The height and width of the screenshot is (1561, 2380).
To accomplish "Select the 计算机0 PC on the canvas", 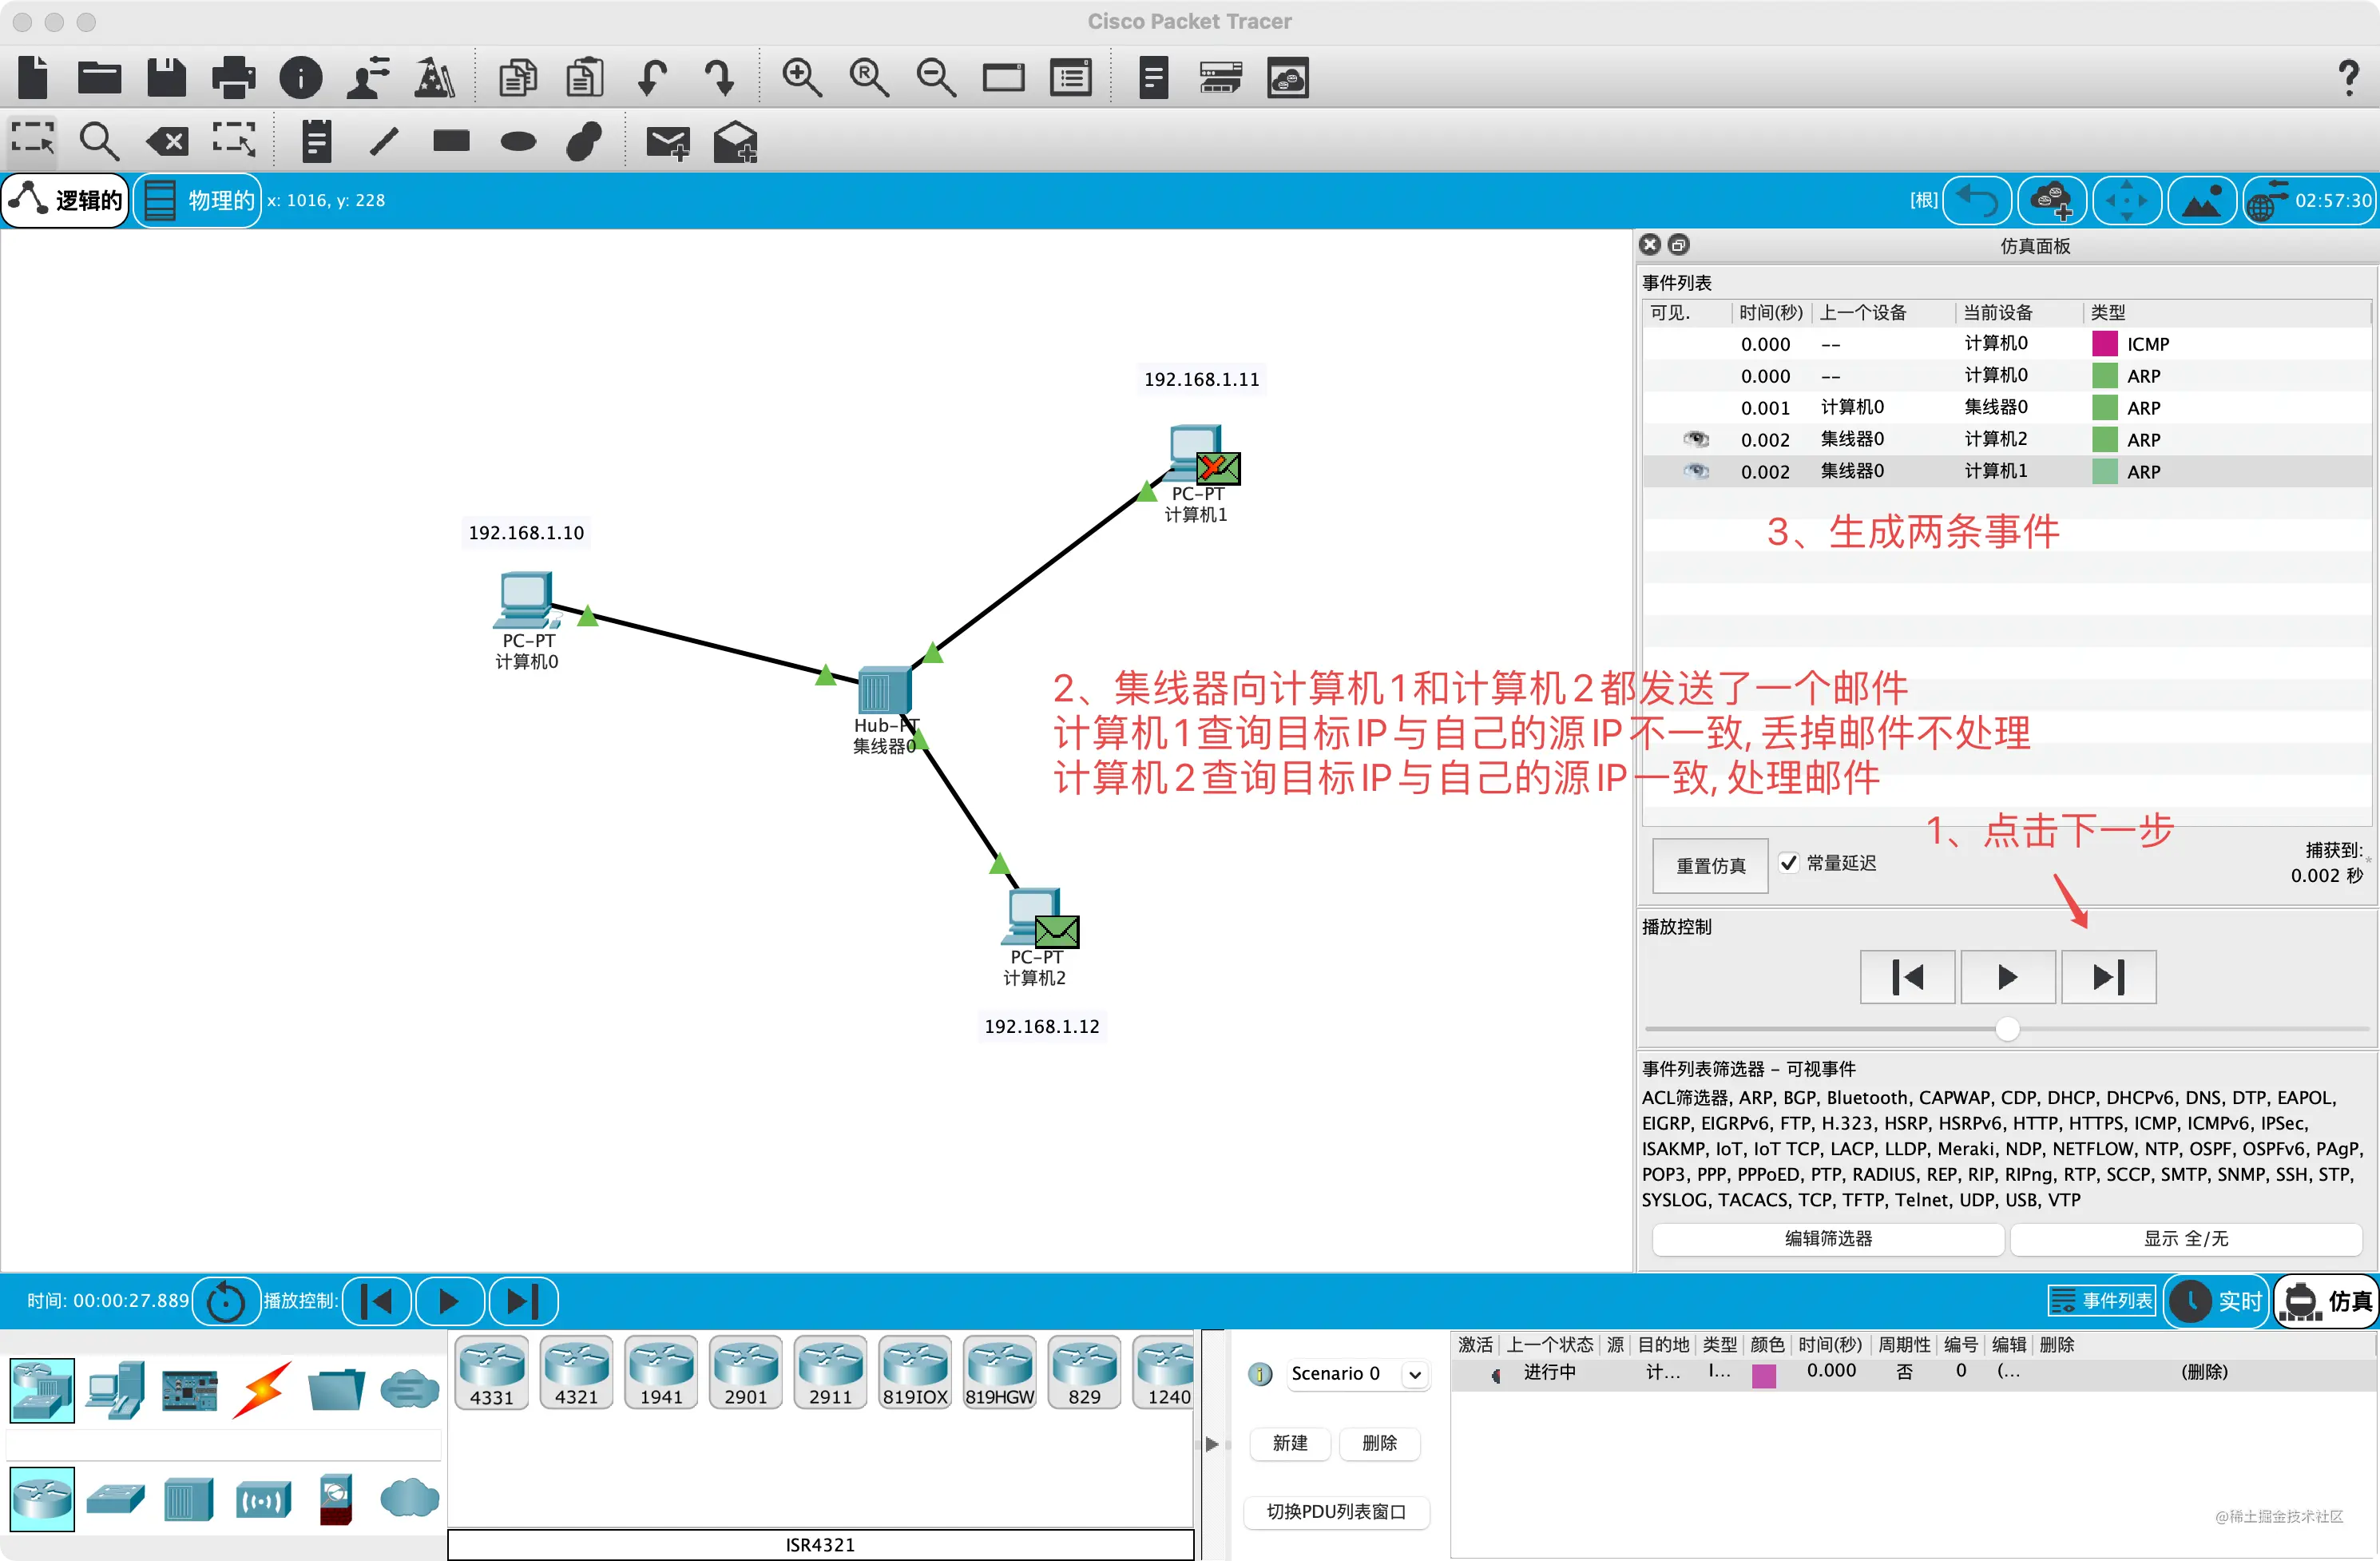I will click(x=525, y=600).
